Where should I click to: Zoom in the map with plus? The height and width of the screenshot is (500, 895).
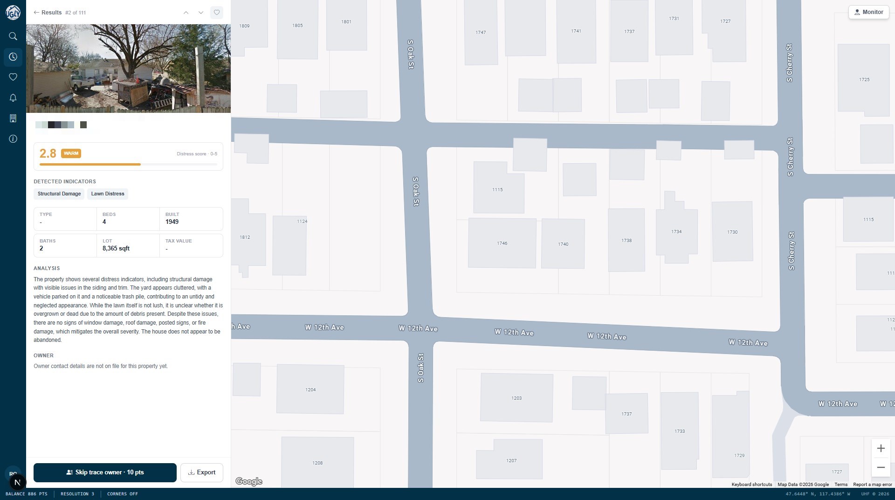(881, 448)
